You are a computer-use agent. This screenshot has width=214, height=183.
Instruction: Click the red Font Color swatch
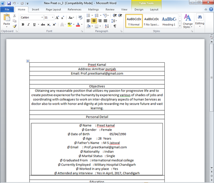[x=78, y=24]
